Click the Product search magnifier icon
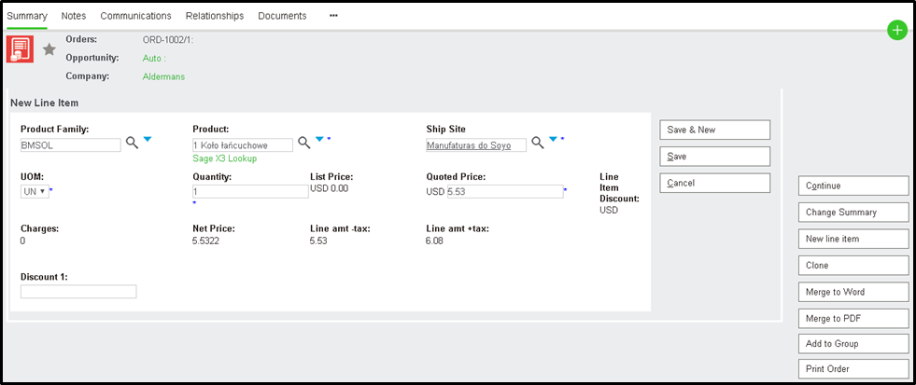The image size is (916, 385). tap(303, 142)
